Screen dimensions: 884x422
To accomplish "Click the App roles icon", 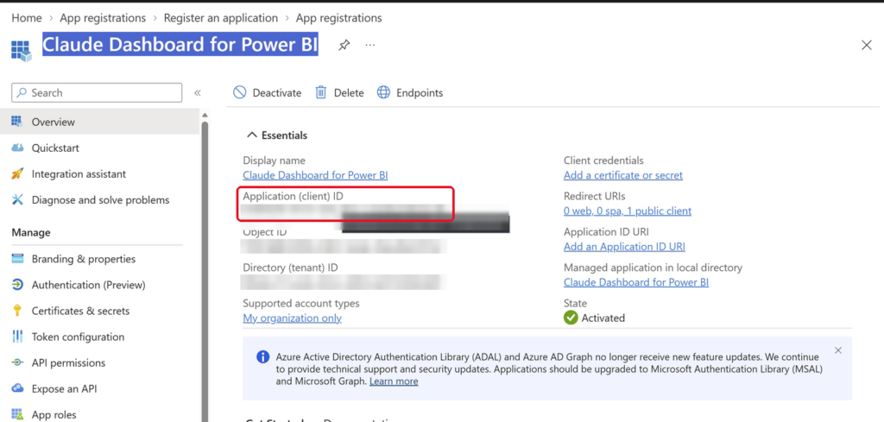I will (x=17, y=415).
